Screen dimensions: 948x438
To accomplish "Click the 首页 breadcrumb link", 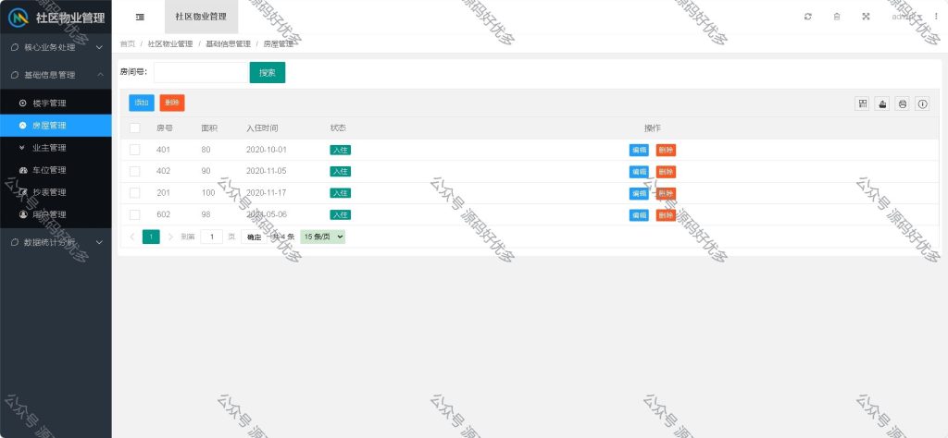I will coord(128,44).
